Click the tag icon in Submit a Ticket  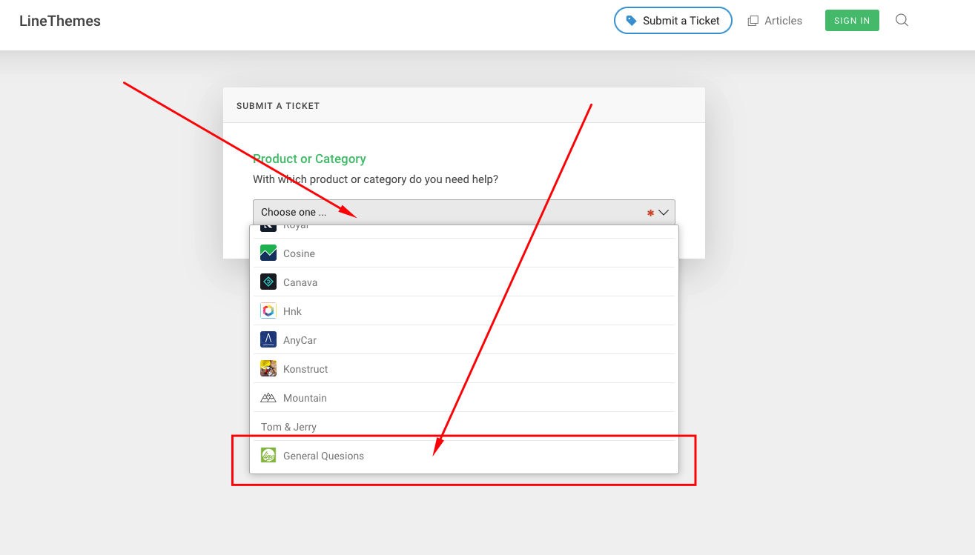pos(631,21)
